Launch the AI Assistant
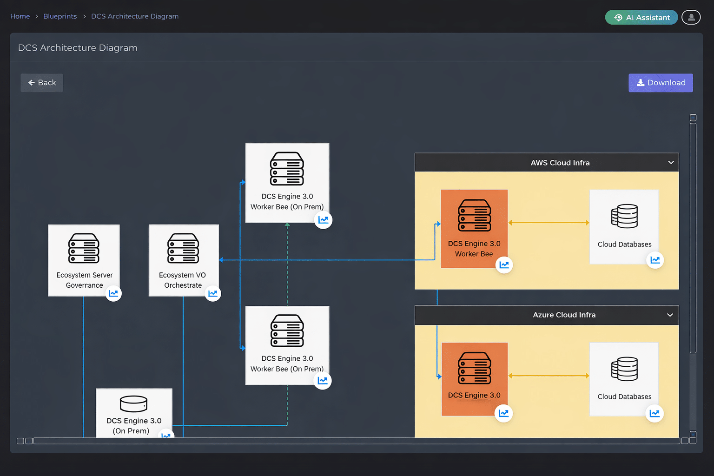714x476 pixels. click(x=641, y=17)
